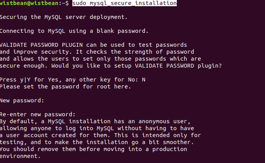
Task: Click the N answer after 'for No:'
Action: point(144,80)
